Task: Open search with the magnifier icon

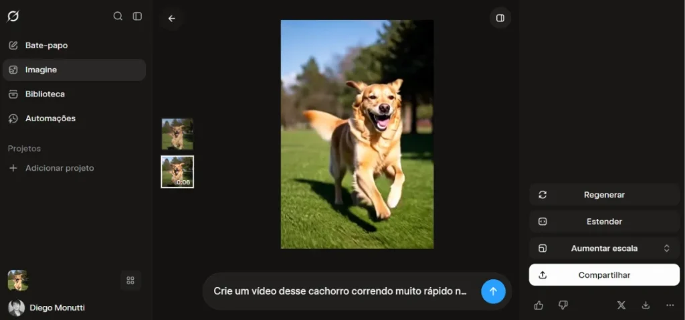Action: click(118, 16)
